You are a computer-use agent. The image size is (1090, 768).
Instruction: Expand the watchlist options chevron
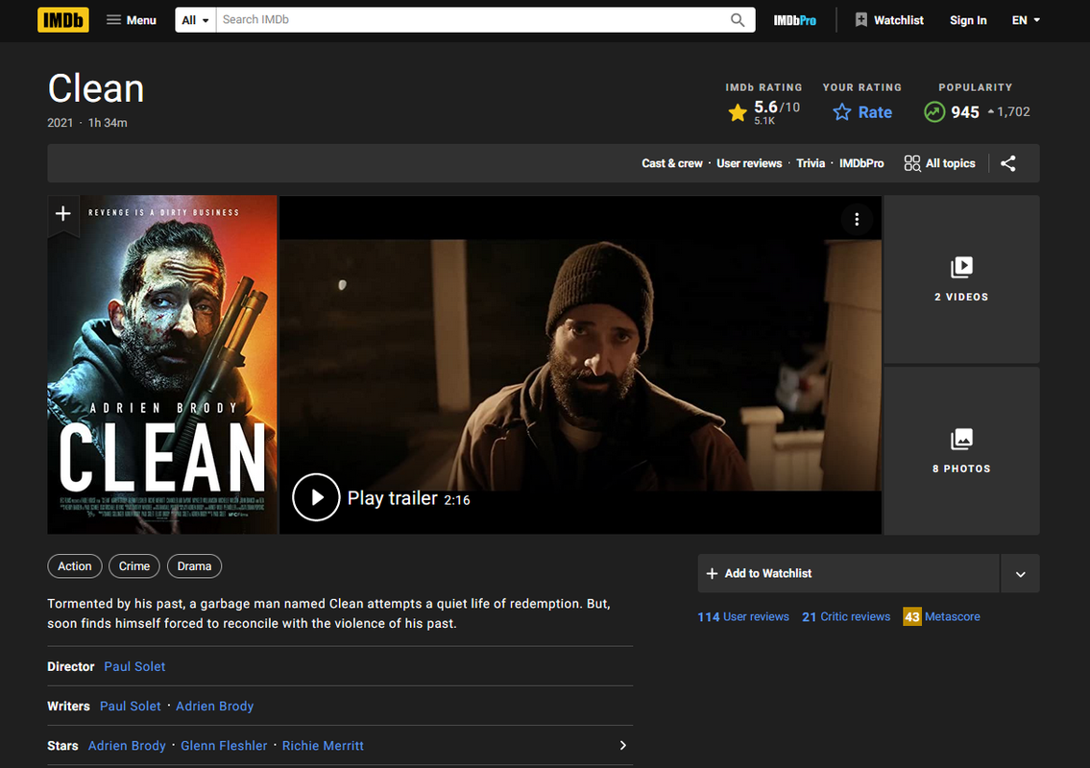pos(1020,574)
